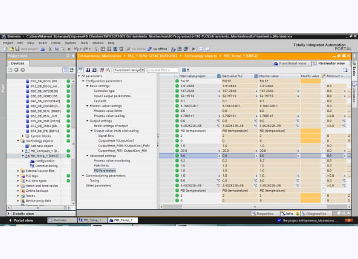Tick the checkbox in the 20.0 row
The image size is (358, 259).
point(324,151)
